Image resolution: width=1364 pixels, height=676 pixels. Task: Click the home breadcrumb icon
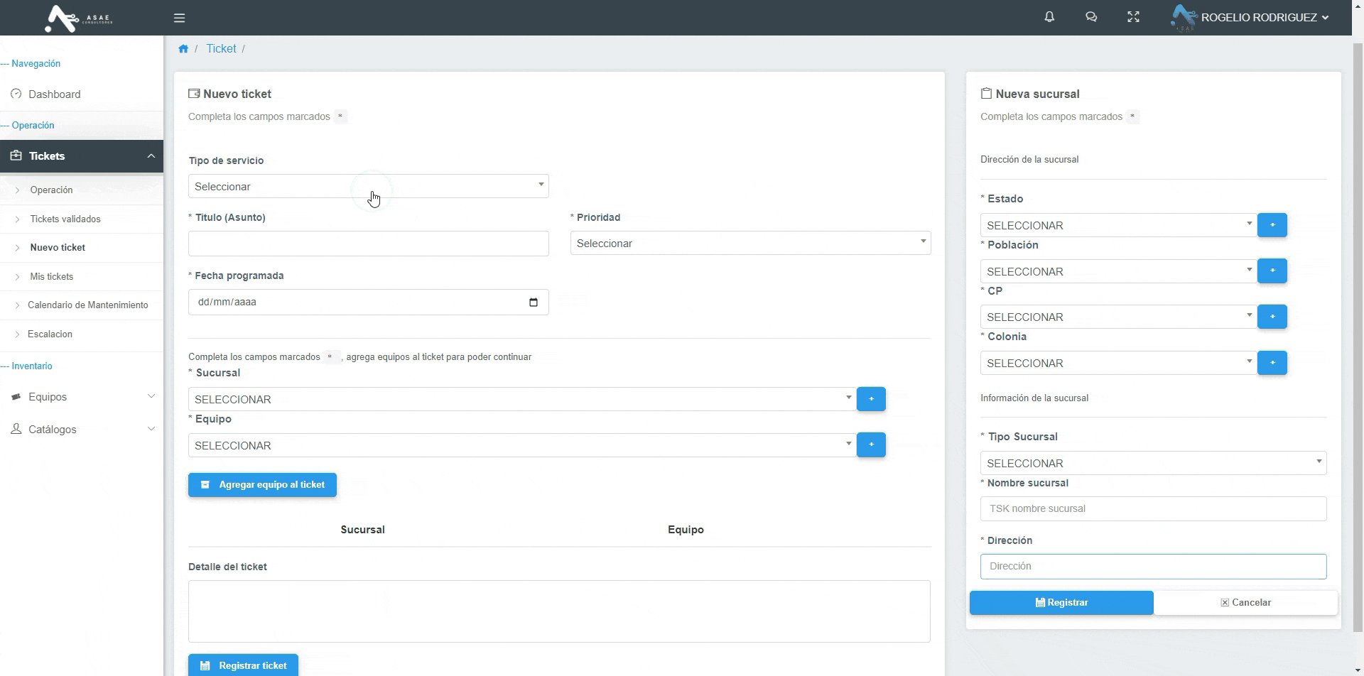[x=183, y=49]
